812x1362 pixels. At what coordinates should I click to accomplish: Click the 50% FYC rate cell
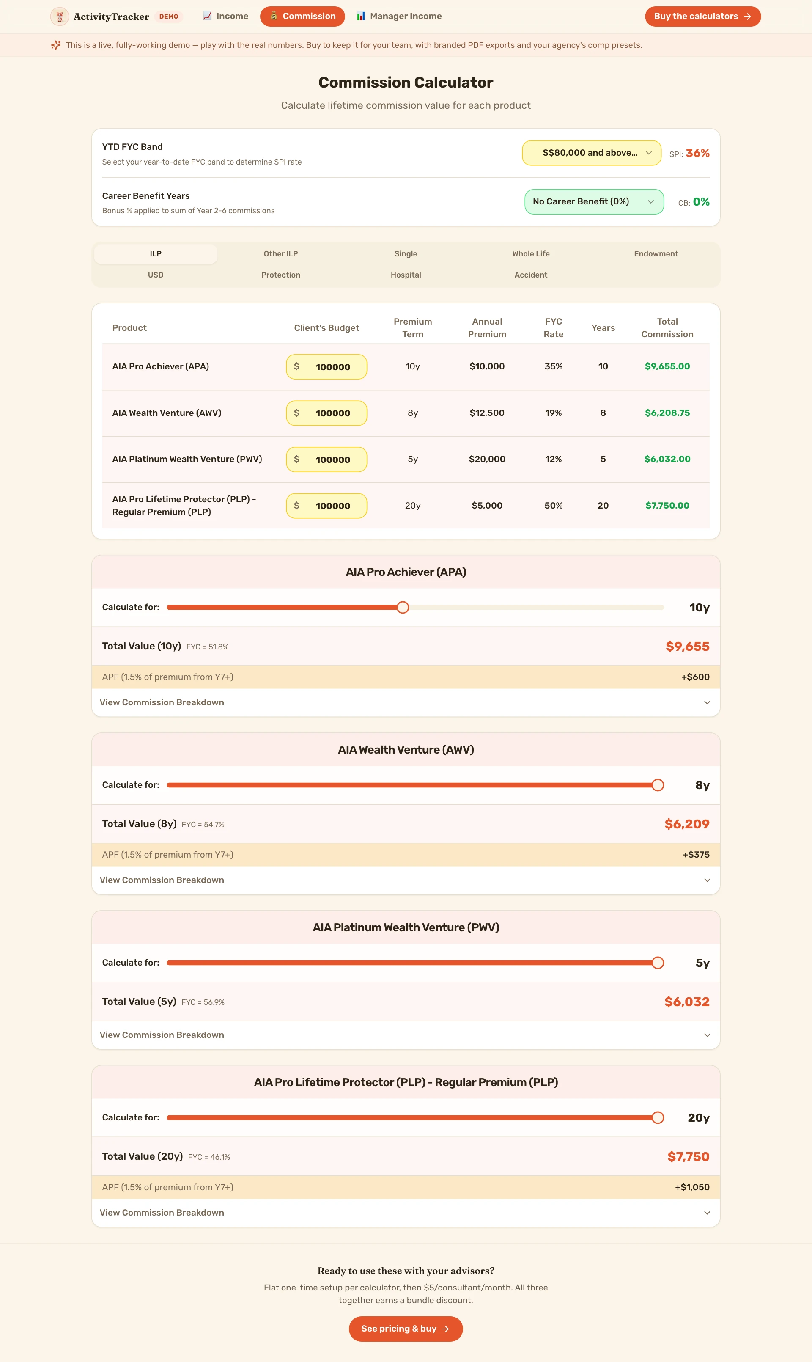[x=553, y=505]
